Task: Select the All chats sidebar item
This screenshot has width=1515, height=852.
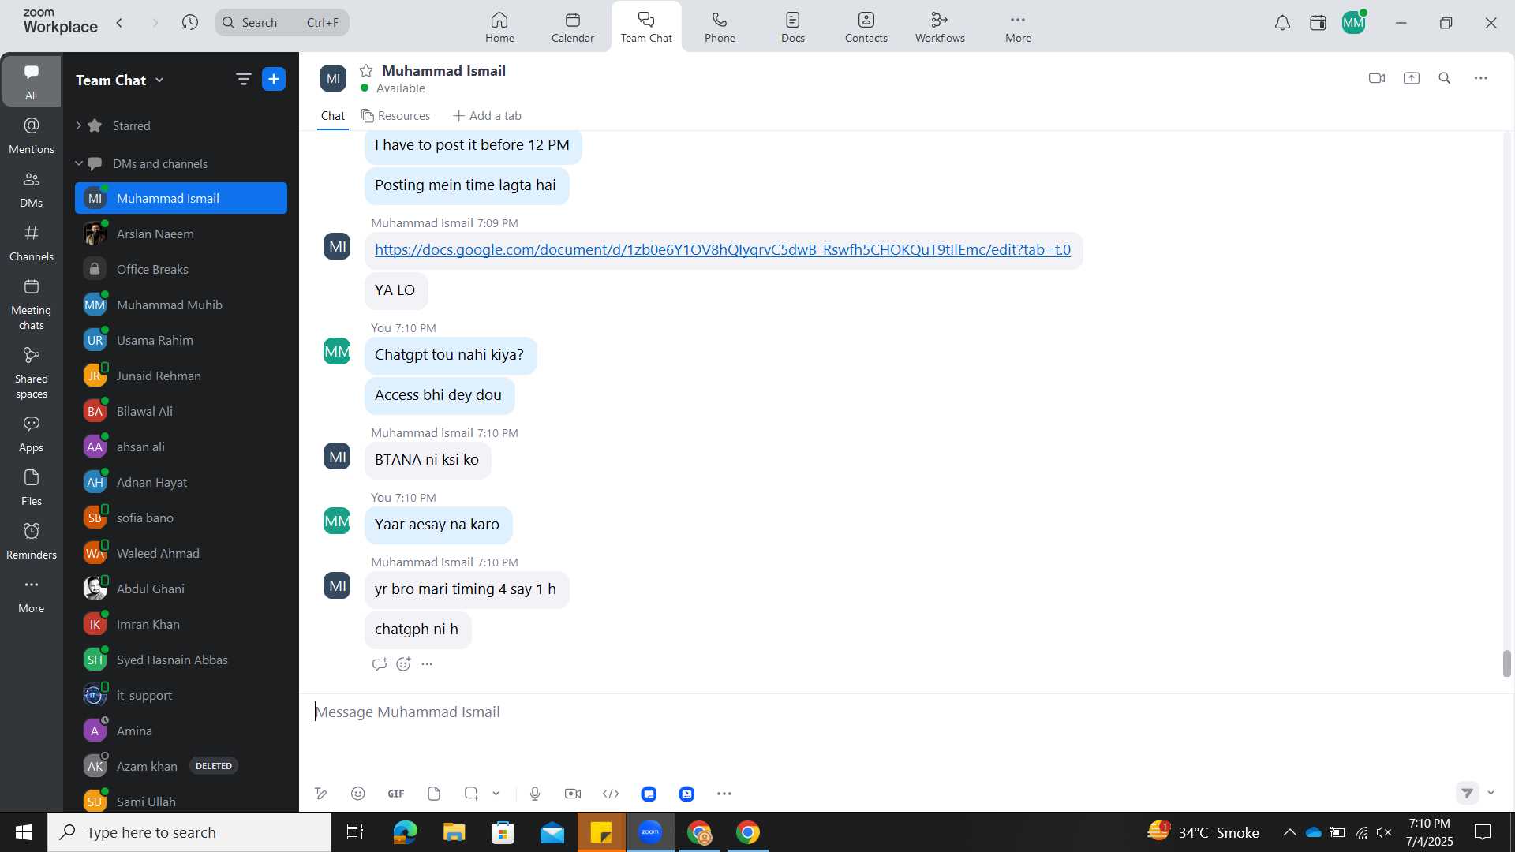Action: tap(32, 81)
